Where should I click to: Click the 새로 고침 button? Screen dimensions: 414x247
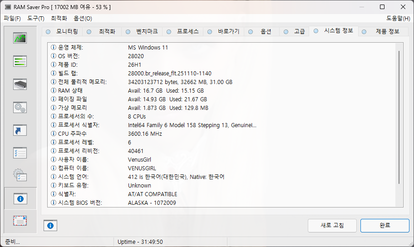coord(332,226)
